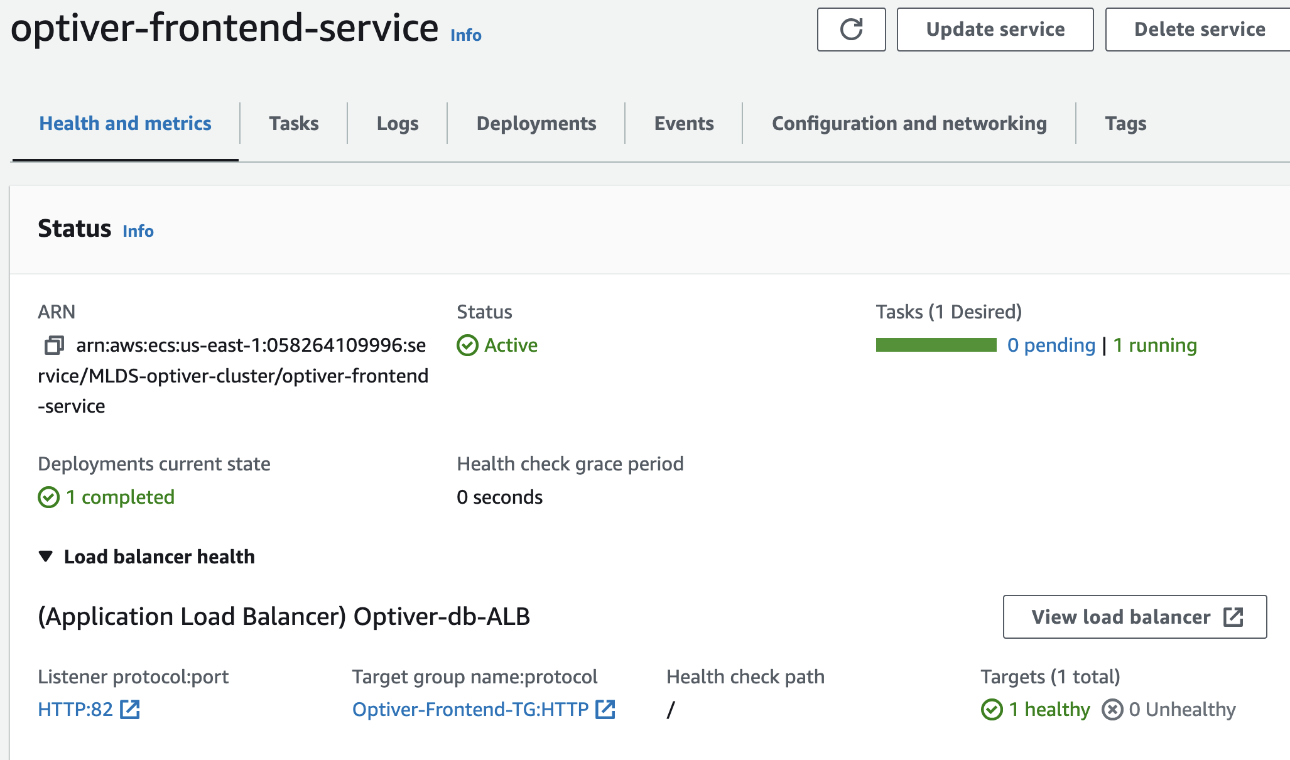This screenshot has height=760, width=1290.
Task: Open the Tasks tab
Action: pyautogui.click(x=294, y=123)
